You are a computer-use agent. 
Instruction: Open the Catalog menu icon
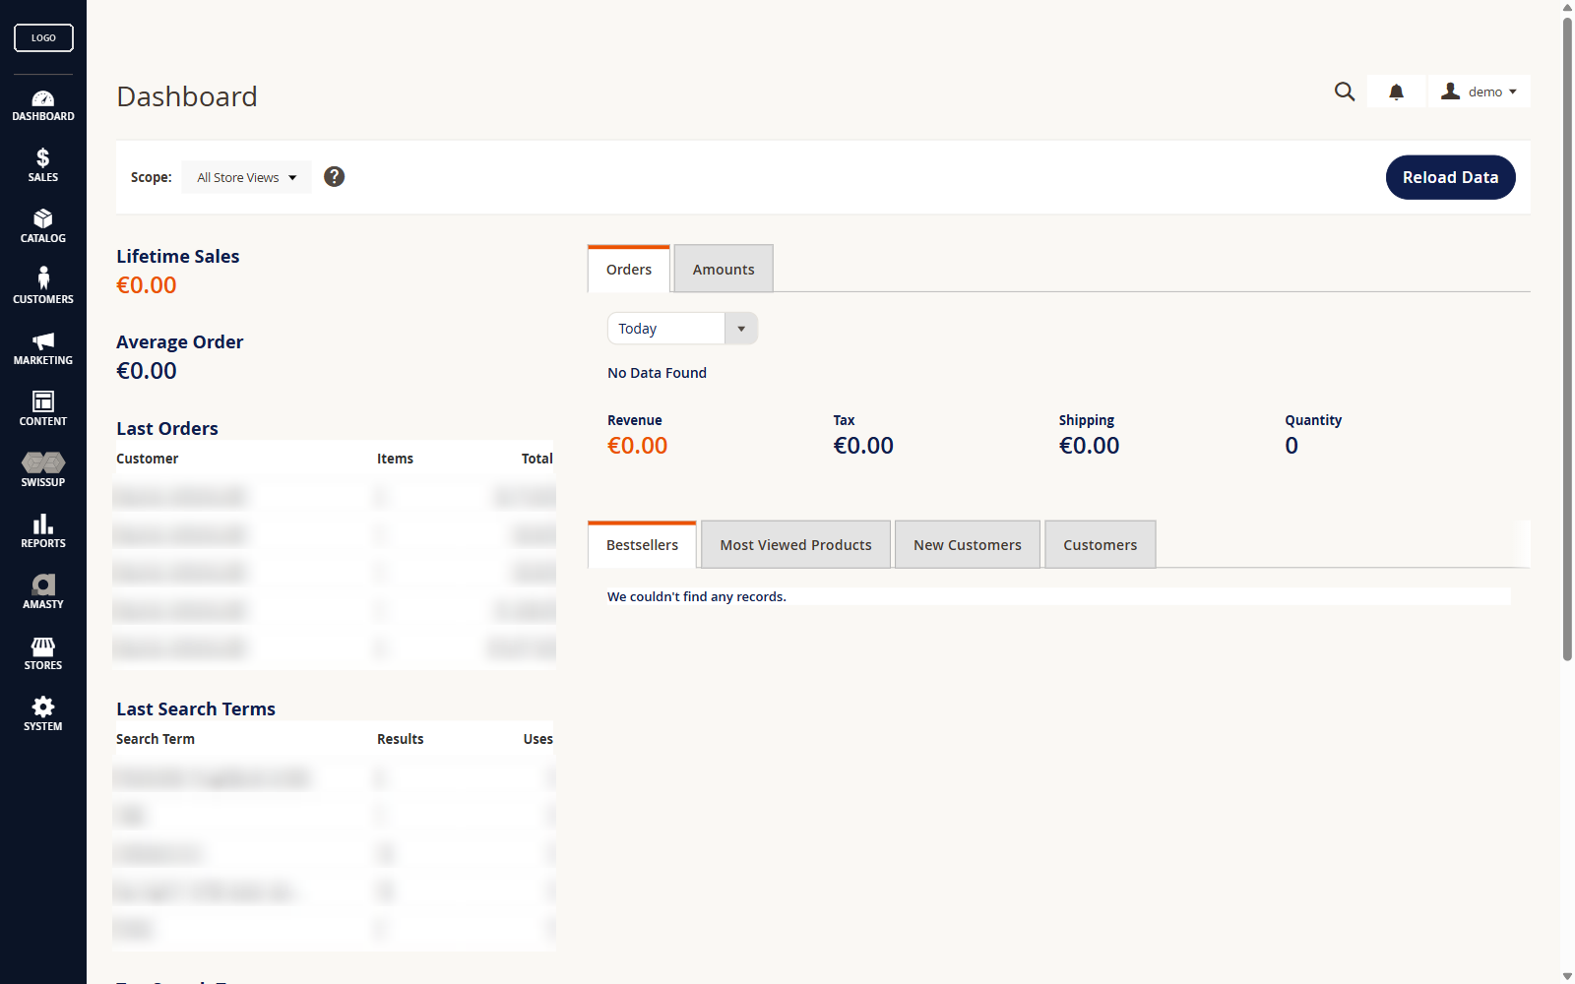click(43, 226)
